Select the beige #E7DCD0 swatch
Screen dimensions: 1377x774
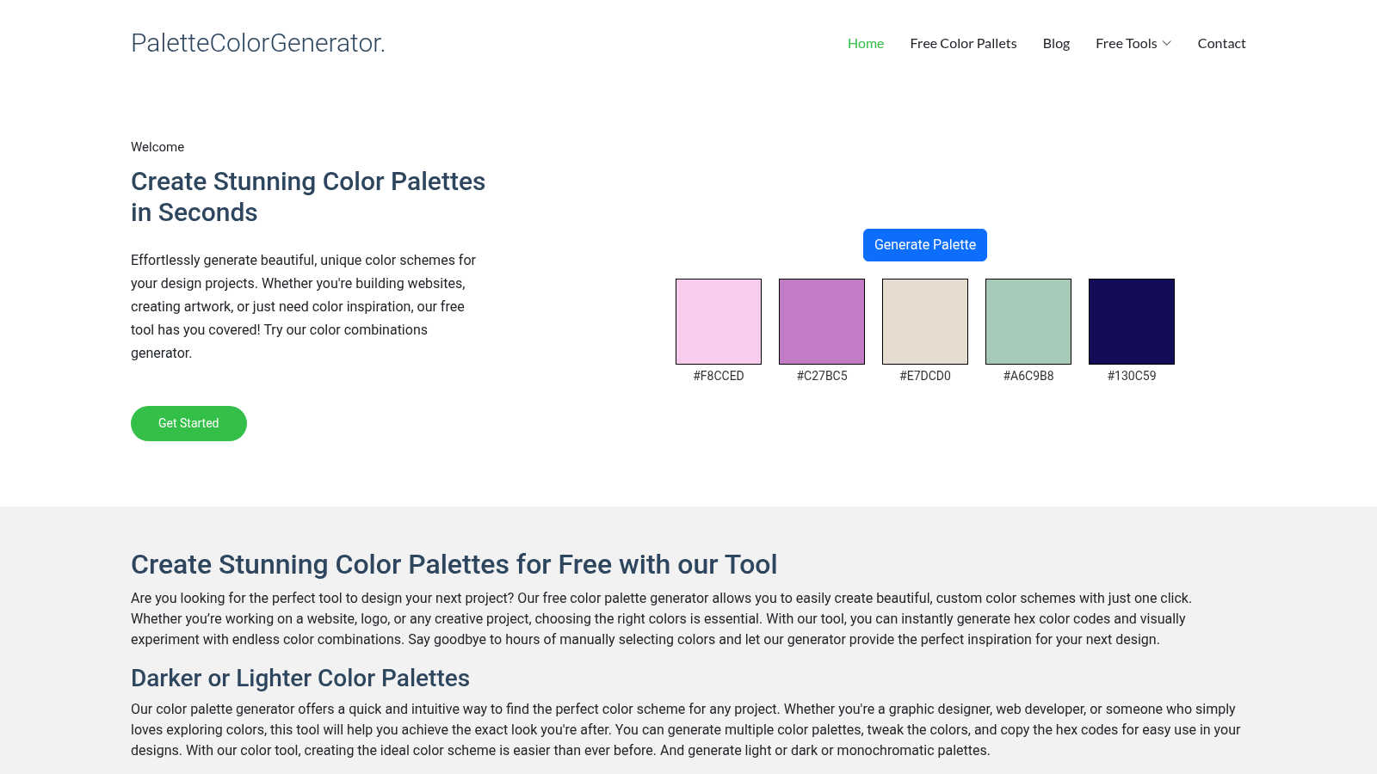(x=925, y=322)
